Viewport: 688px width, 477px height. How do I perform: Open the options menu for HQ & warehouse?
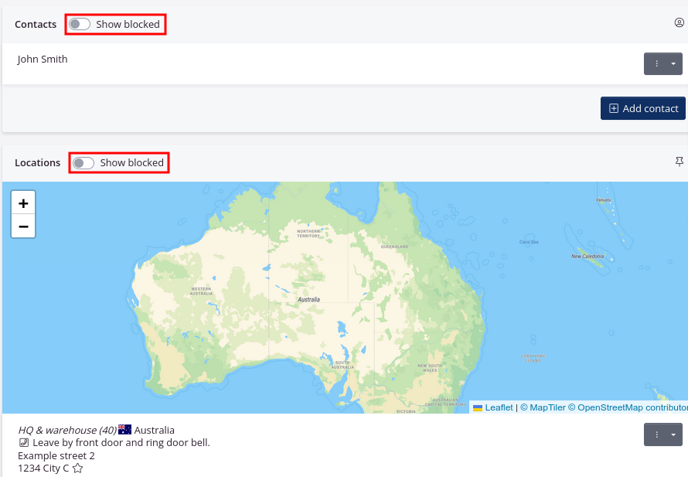click(657, 434)
